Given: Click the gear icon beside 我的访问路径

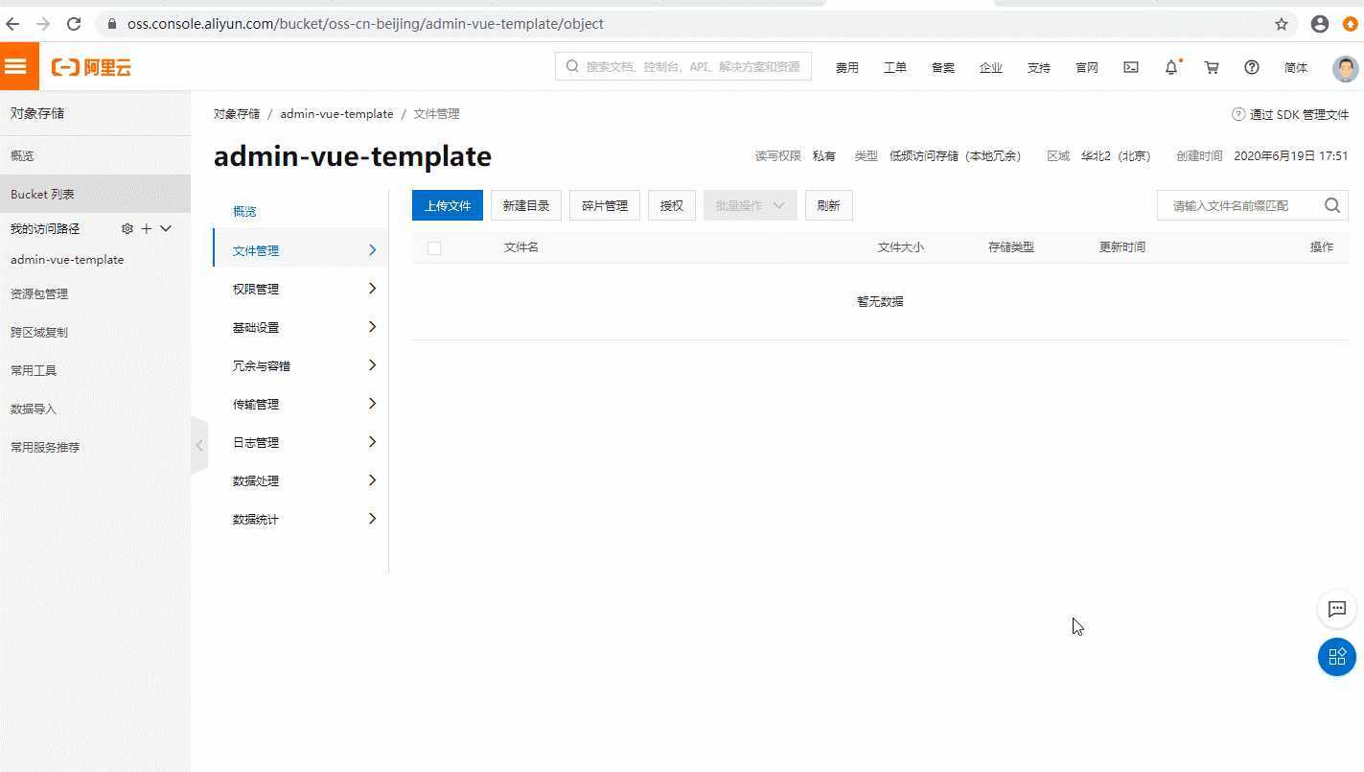Looking at the screenshot, I should [x=127, y=228].
